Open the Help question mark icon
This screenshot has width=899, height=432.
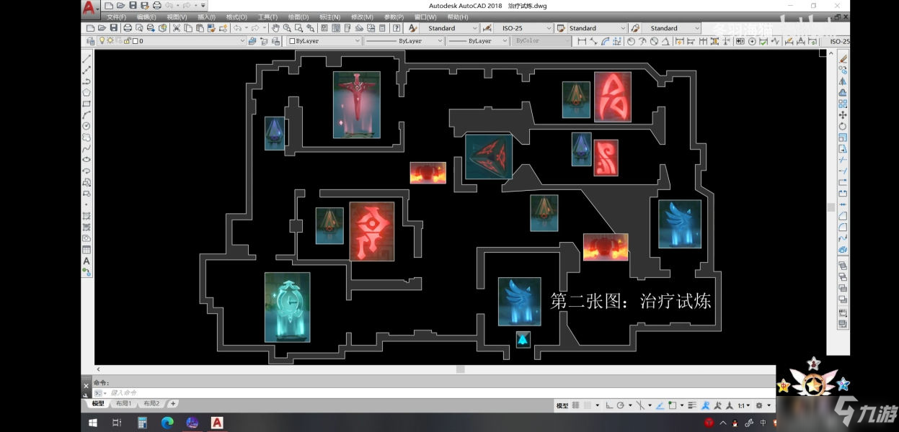click(x=396, y=28)
